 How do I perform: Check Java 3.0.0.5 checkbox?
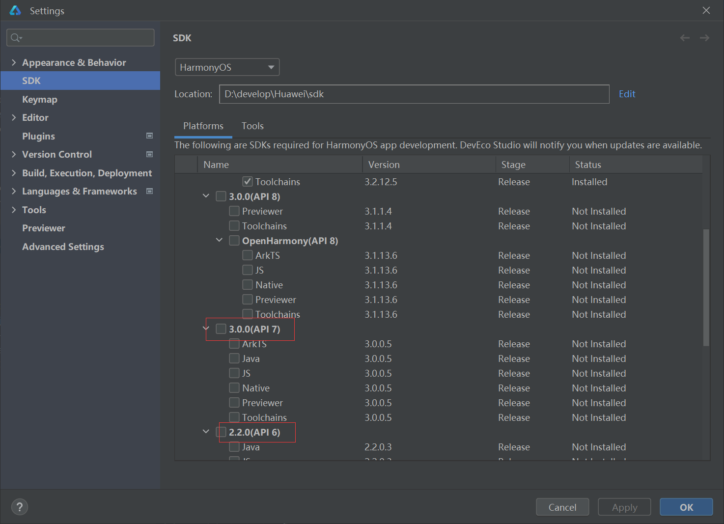[234, 359]
